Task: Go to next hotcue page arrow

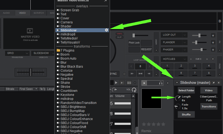Action: point(207,59)
